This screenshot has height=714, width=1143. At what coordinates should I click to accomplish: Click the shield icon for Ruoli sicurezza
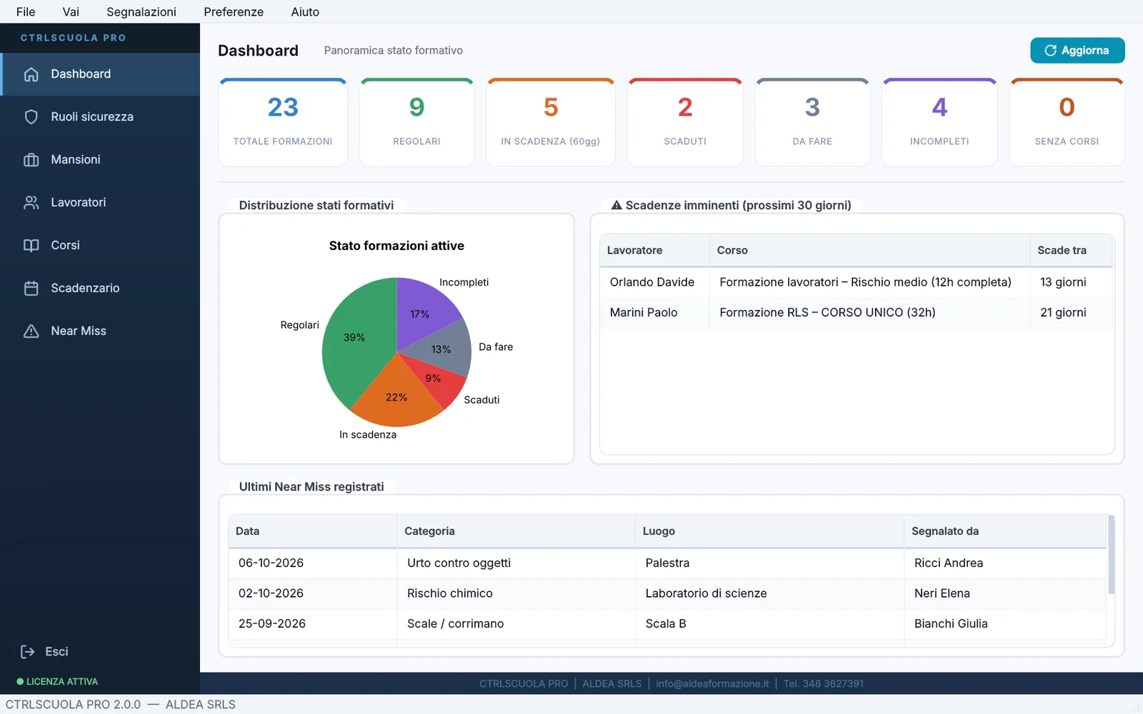click(x=31, y=117)
